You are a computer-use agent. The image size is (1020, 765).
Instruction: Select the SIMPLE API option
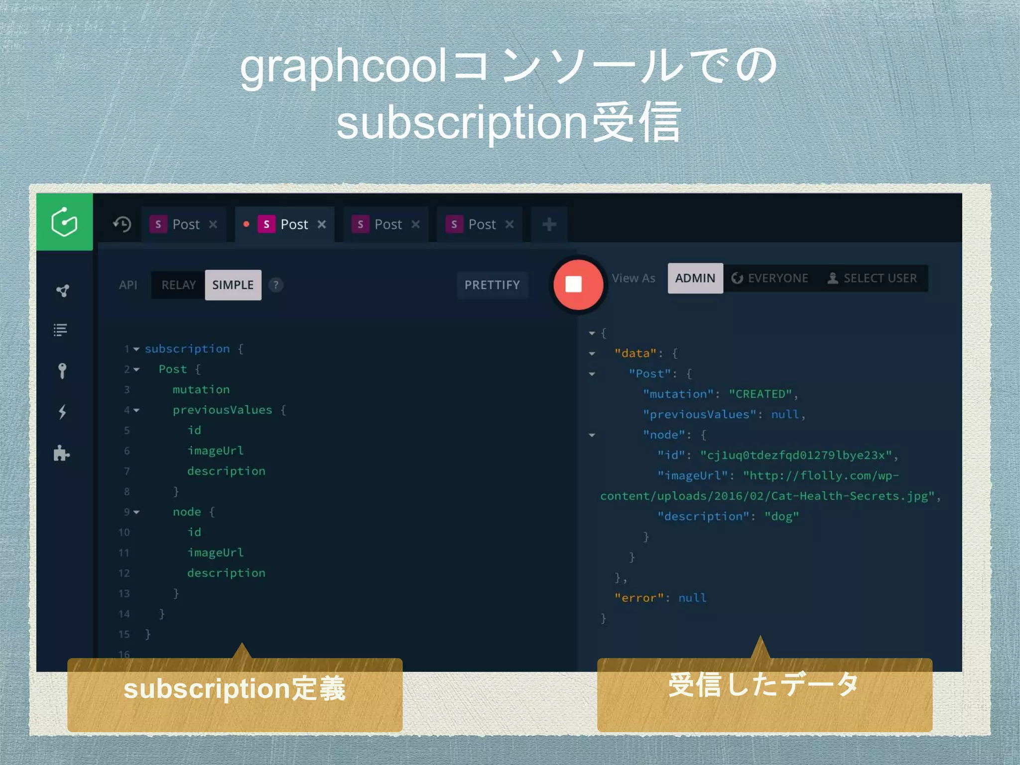(233, 285)
